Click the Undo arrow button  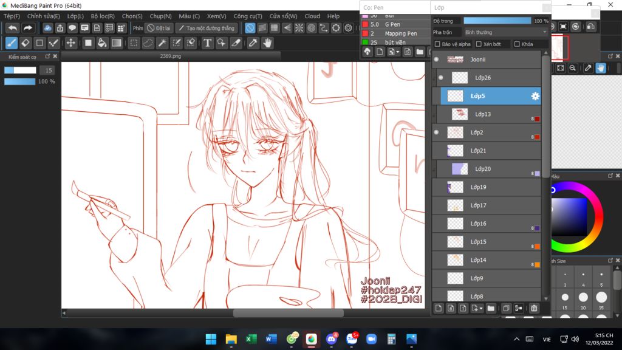(x=13, y=28)
